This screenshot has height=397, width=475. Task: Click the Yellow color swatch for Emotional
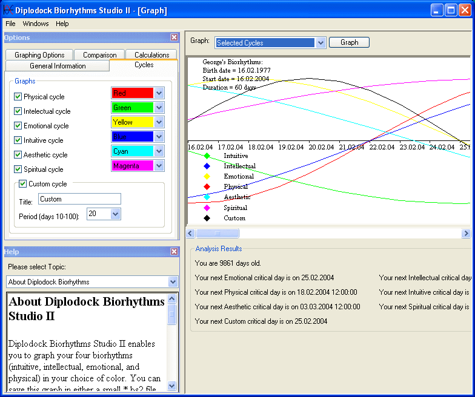[x=133, y=122]
